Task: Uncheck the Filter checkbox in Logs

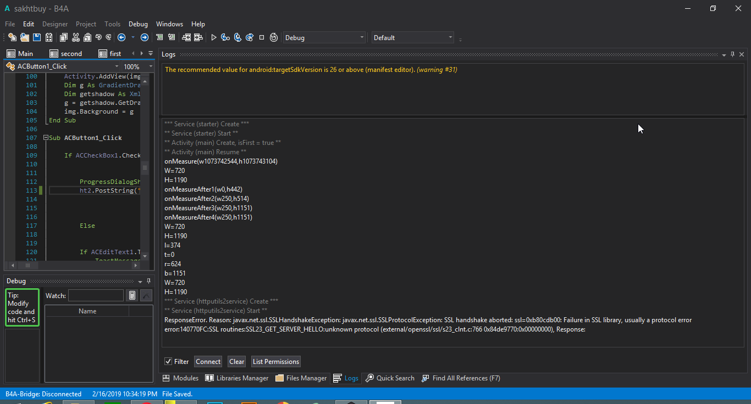Action: (168, 361)
